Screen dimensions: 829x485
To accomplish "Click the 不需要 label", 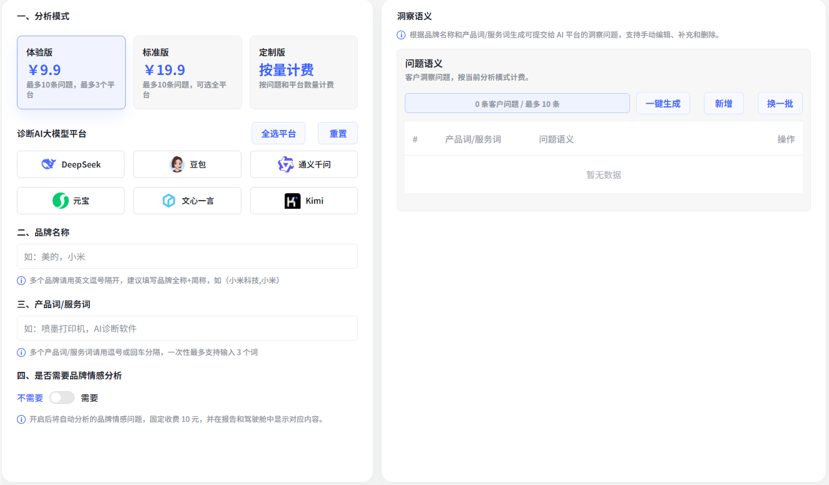I will point(30,398).
